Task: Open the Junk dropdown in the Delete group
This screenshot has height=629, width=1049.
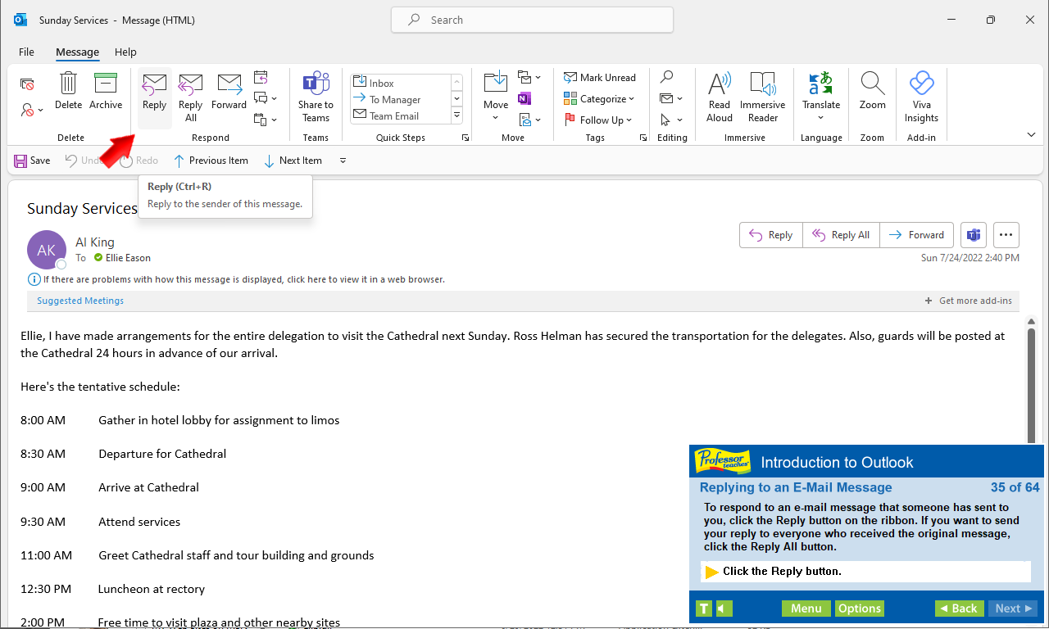Action: point(32,109)
